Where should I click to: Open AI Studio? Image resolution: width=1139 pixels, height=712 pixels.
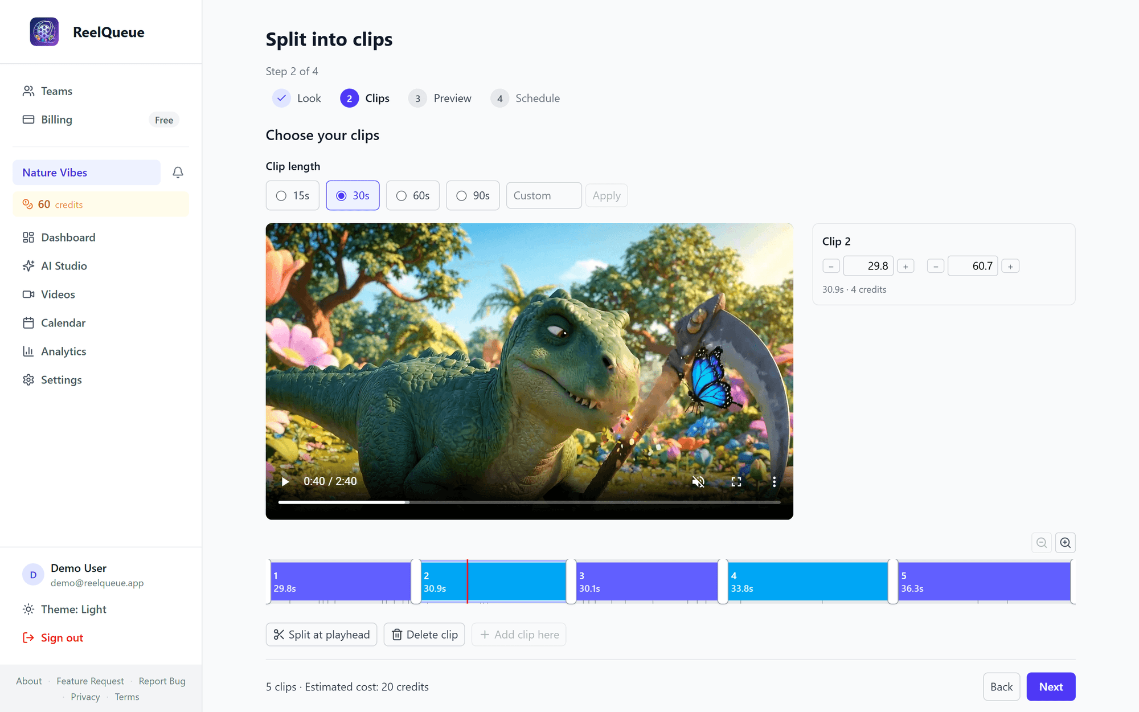pyautogui.click(x=101, y=266)
